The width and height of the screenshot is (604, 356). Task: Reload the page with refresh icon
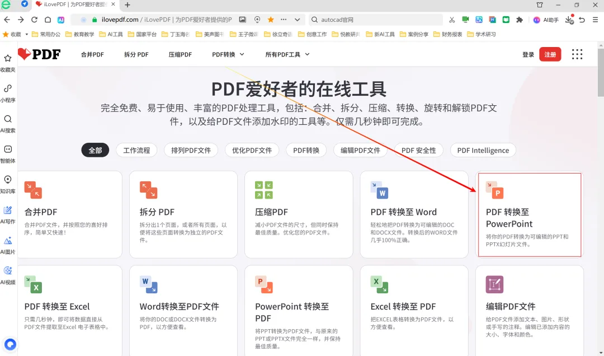pyautogui.click(x=34, y=20)
